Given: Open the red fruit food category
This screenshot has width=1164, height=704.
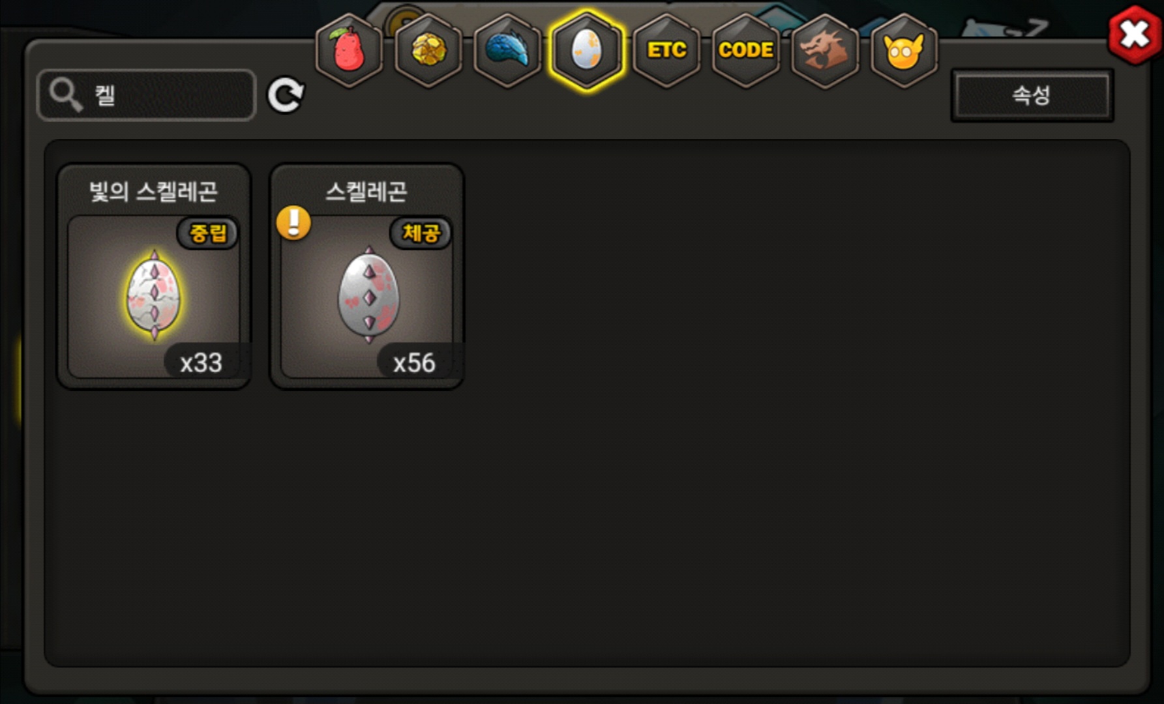Looking at the screenshot, I should (349, 50).
